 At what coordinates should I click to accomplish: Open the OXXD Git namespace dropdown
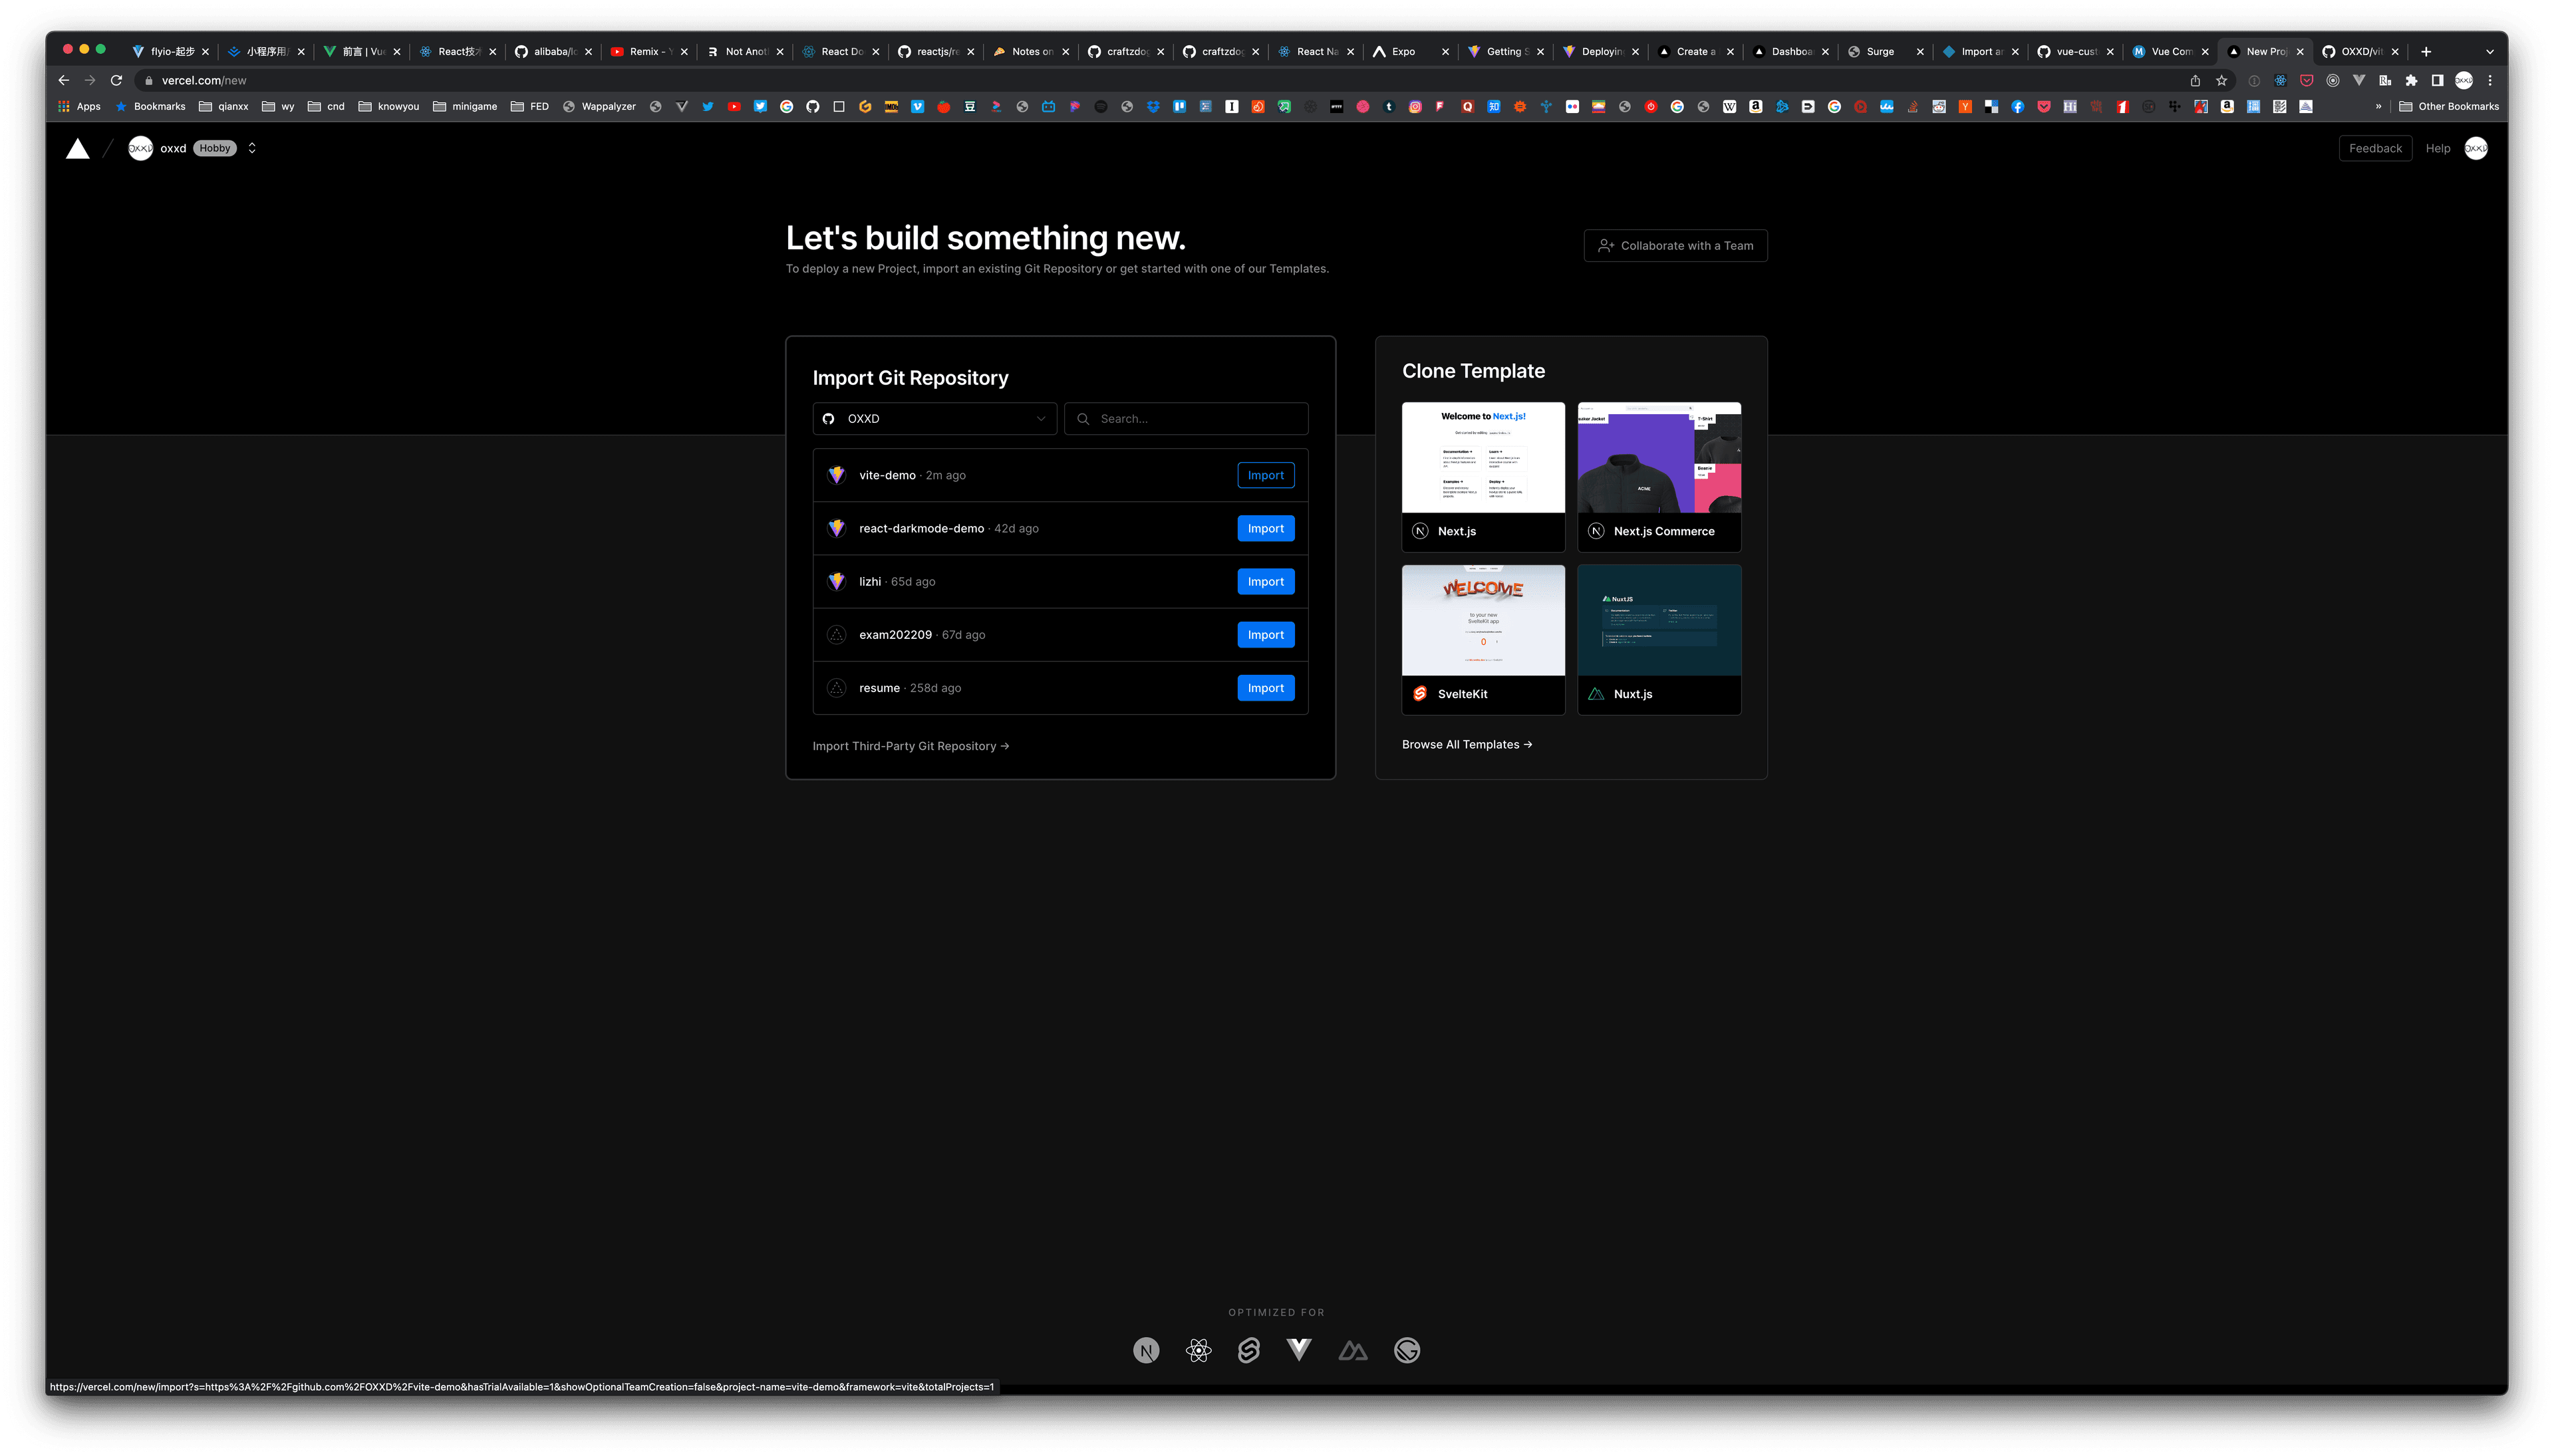click(933, 419)
